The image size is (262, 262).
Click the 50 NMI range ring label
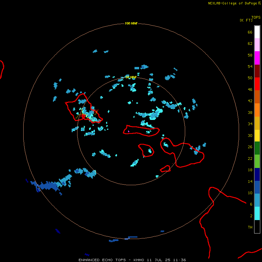tap(131, 77)
